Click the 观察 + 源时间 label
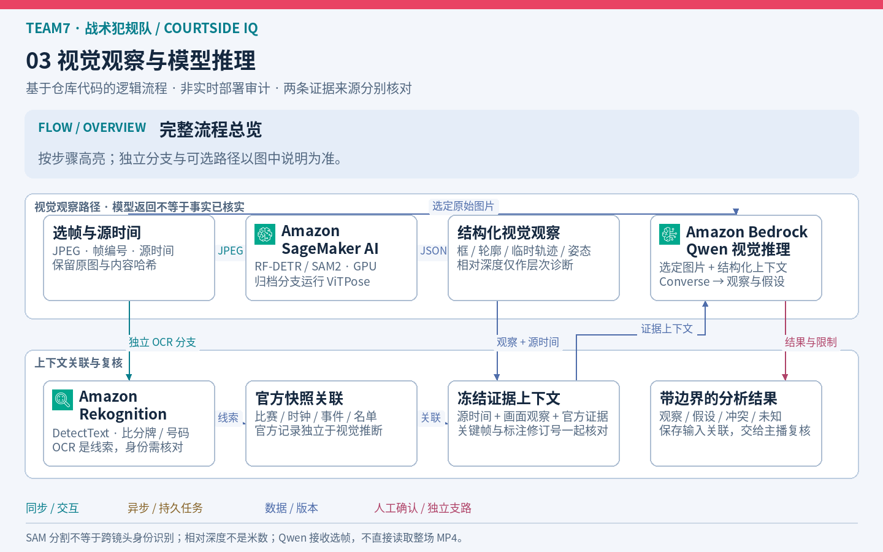This screenshot has width=883, height=552. click(x=528, y=342)
